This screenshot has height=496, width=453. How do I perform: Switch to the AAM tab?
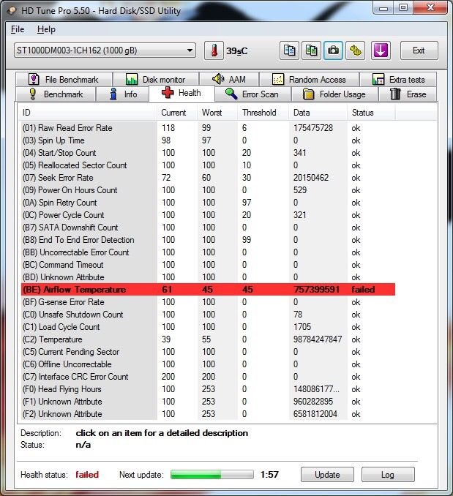(x=229, y=80)
